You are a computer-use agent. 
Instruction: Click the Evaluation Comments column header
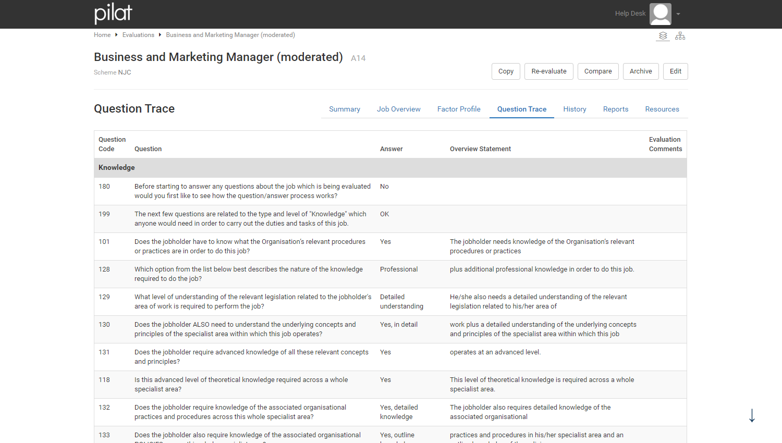[665, 144]
